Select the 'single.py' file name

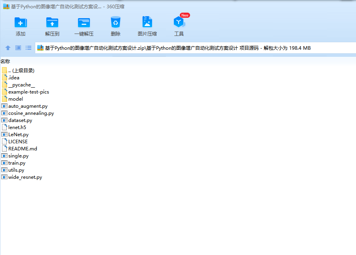click(18, 156)
